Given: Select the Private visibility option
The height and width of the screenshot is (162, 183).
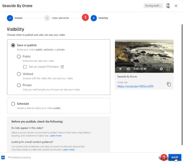Looking at the screenshot, I should pos(19,85).
